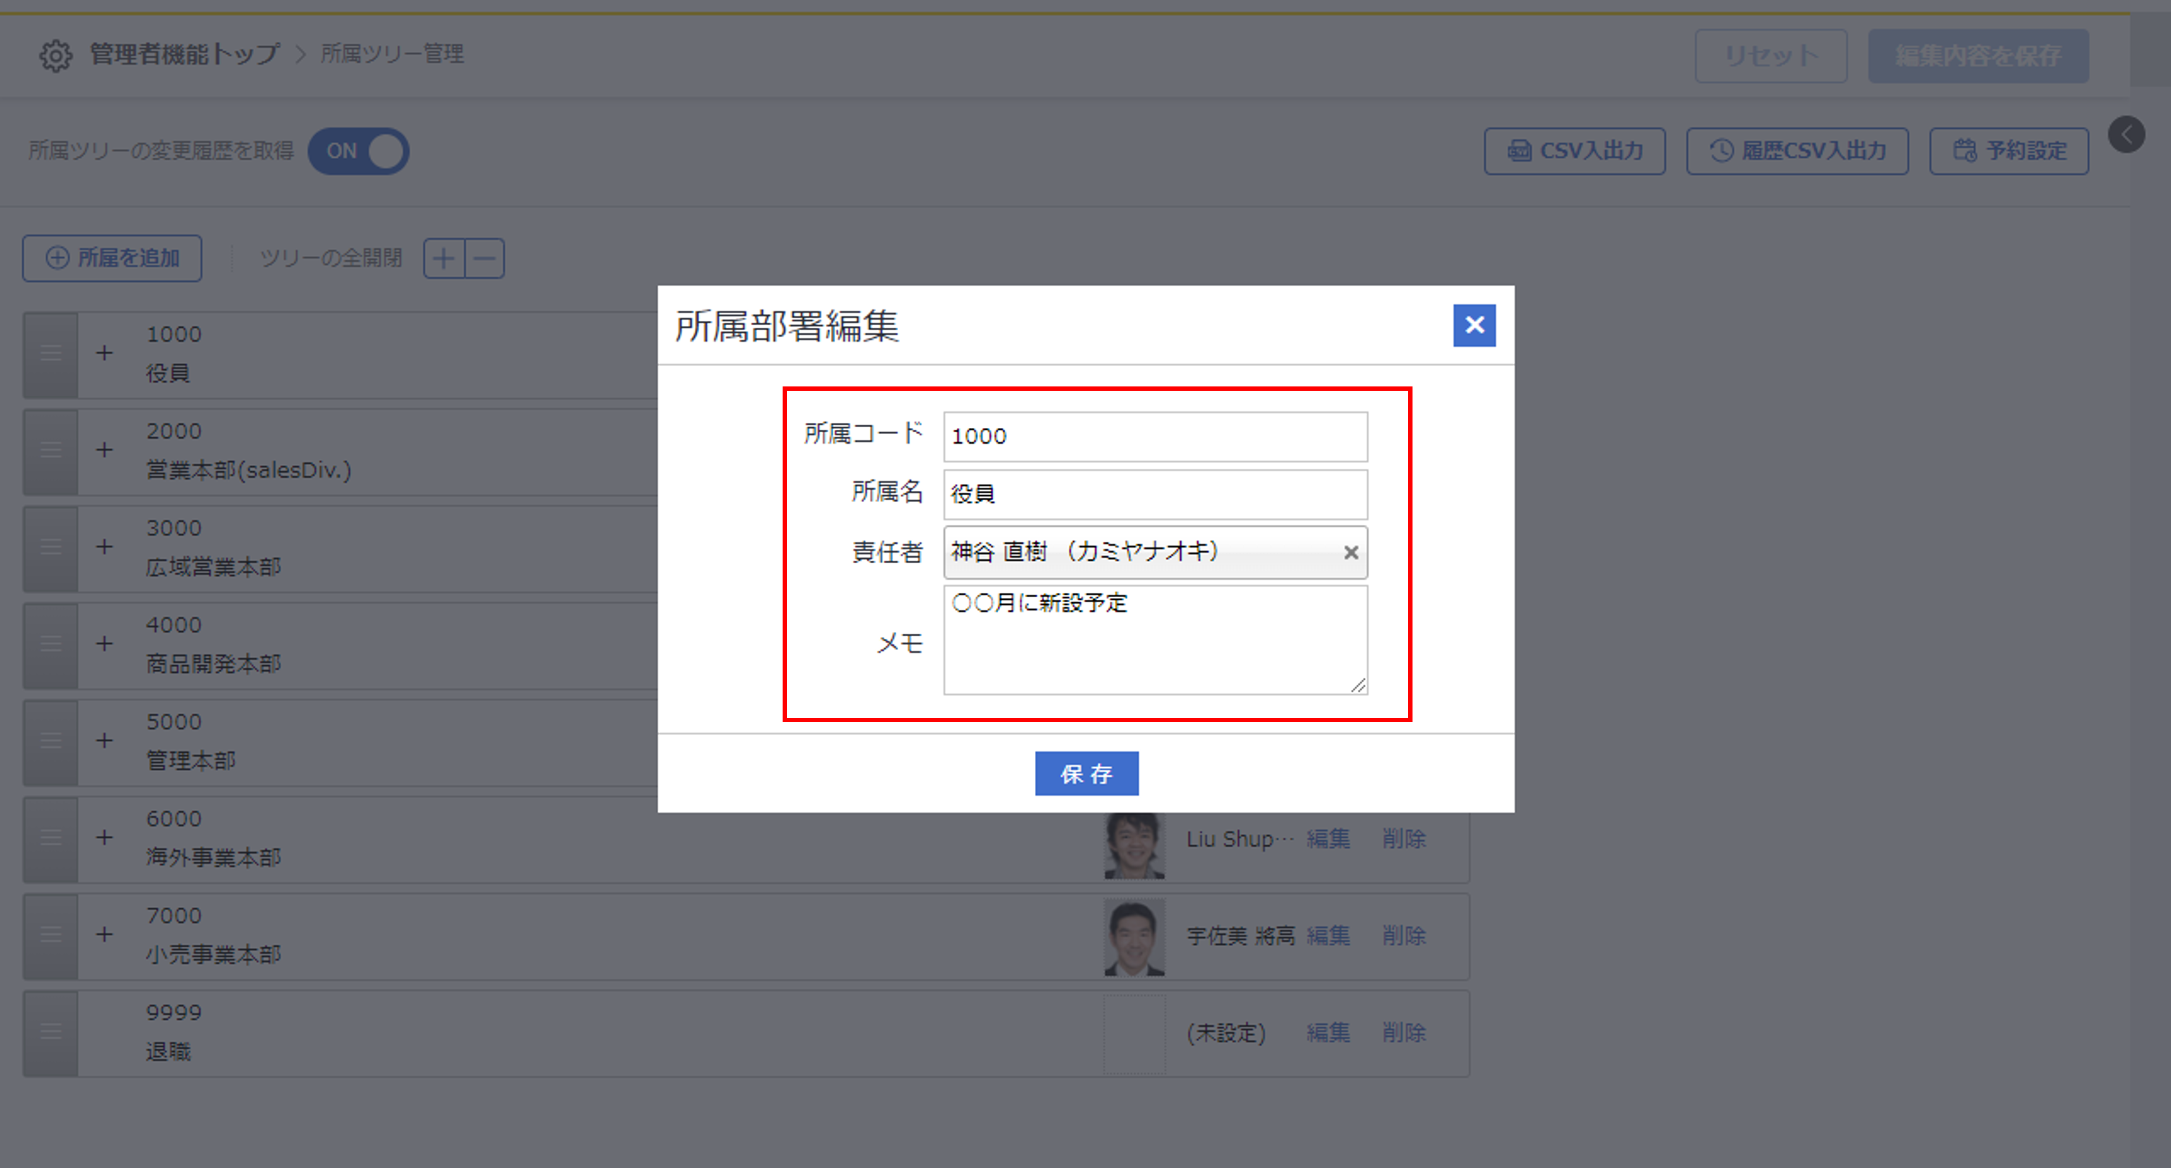
Task: Click the gear icon beside 管理者機能トップ
Action: pyautogui.click(x=56, y=56)
